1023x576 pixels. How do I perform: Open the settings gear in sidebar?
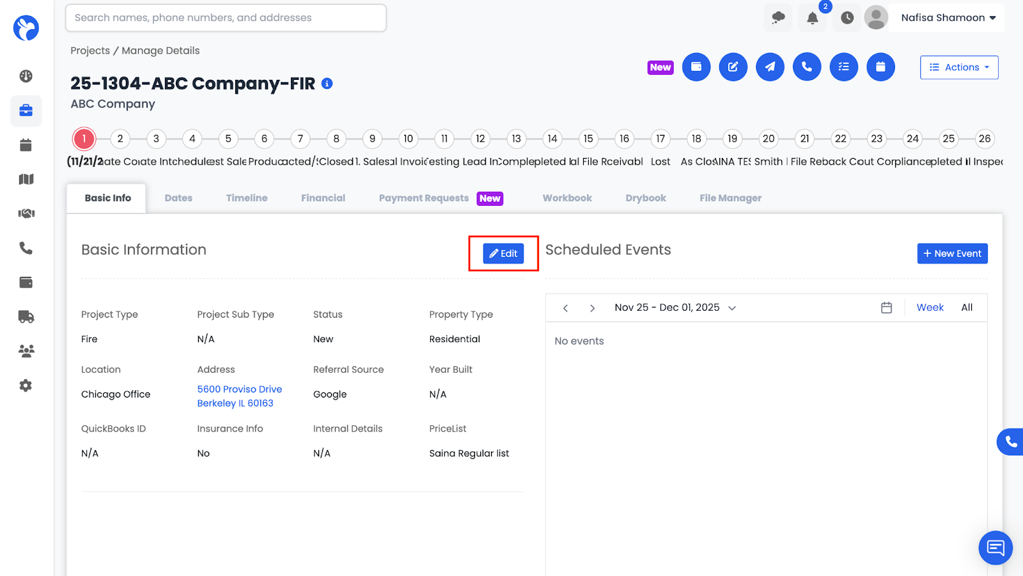pos(26,385)
